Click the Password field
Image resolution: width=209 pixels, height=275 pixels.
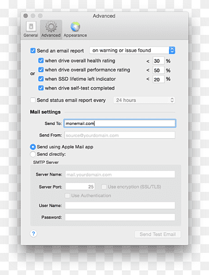pyautogui.click(x=120, y=217)
